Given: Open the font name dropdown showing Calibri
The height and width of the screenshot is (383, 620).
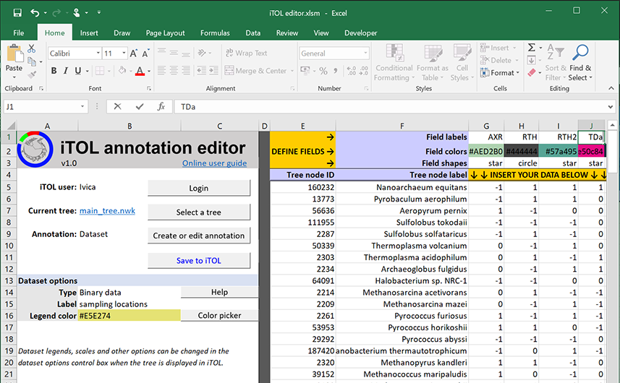Looking at the screenshot, I should click(98, 53).
